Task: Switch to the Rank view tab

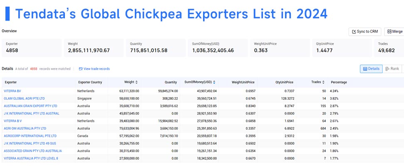Action: (x=392, y=69)
